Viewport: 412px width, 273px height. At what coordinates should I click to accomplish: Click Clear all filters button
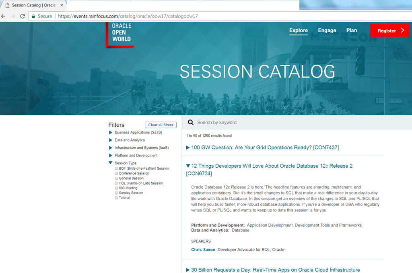[161, 125]
